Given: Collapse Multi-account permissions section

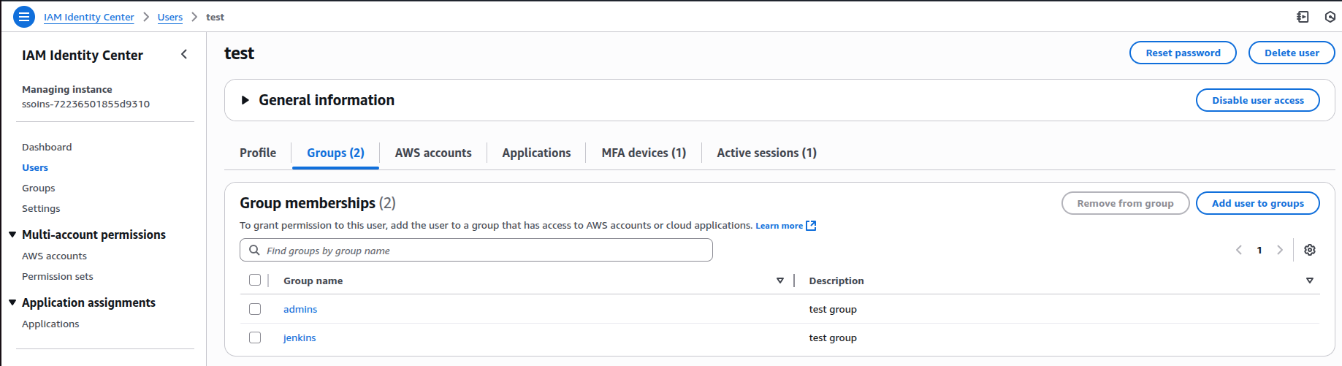Looking at the screenshot, I should [x=12, y=235].
